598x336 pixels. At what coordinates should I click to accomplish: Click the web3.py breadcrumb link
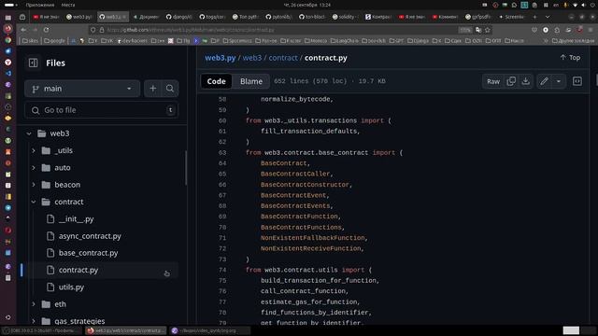pos(221,58)
